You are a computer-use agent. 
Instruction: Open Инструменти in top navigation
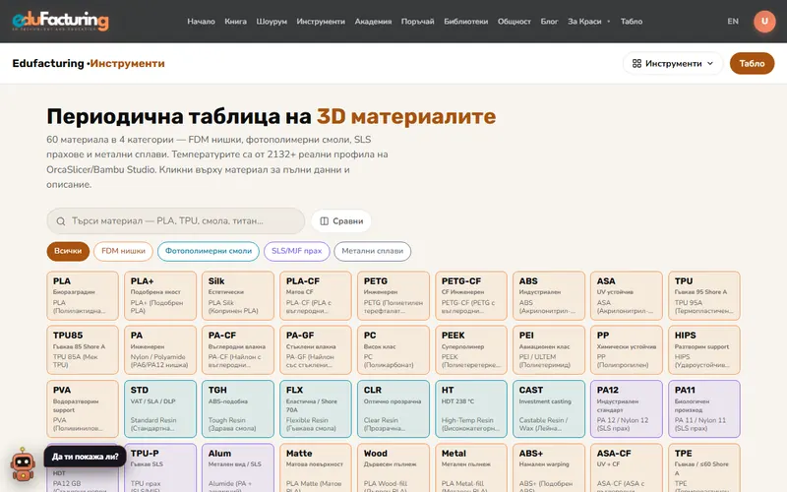(x=321, y=21)
